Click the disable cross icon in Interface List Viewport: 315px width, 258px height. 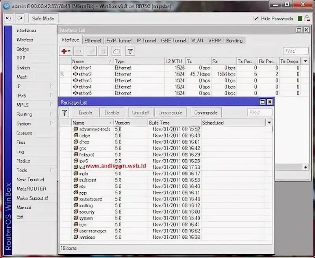click(103, 52)
